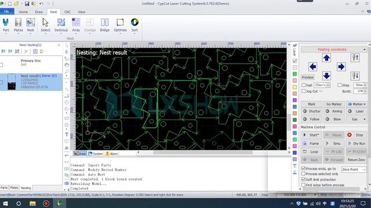Viewport: 371px width, 208px height.
Task: Open File Explorer from taskbar
Action: click(32, 203)
